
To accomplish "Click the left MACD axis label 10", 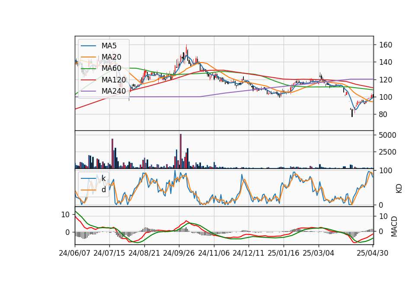I will (x=65, y=215).
